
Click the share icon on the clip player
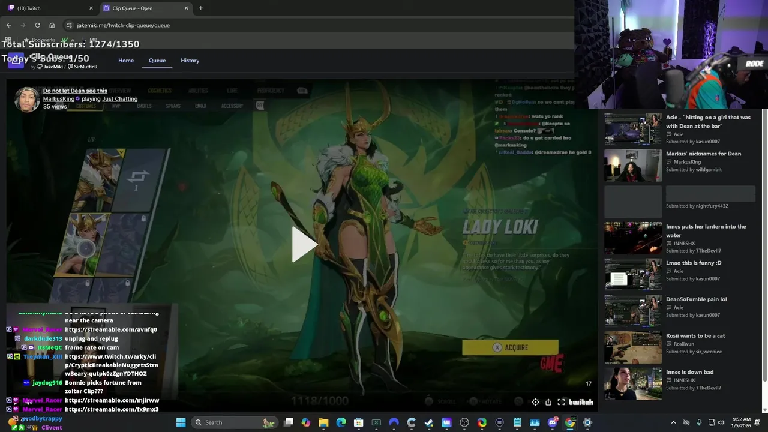[x=548, y=402]
